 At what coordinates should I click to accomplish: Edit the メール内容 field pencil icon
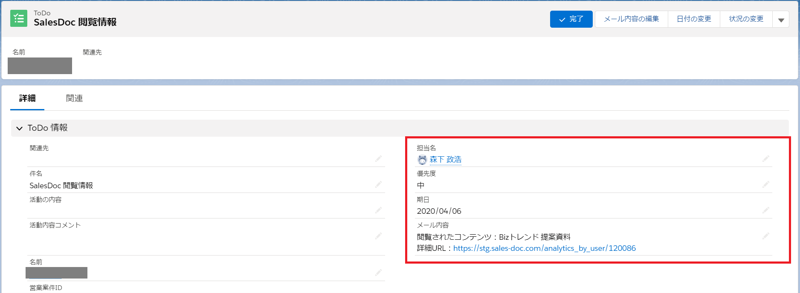pyautogui.click(x=766, y=236)
